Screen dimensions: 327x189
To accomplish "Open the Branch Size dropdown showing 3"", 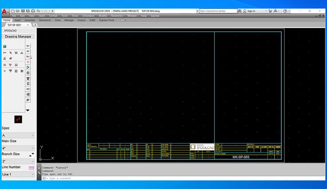I will pyautogui.click(x=18, y=161).
